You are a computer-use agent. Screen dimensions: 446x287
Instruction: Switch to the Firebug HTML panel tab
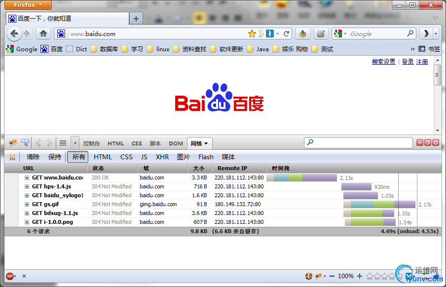115,143
